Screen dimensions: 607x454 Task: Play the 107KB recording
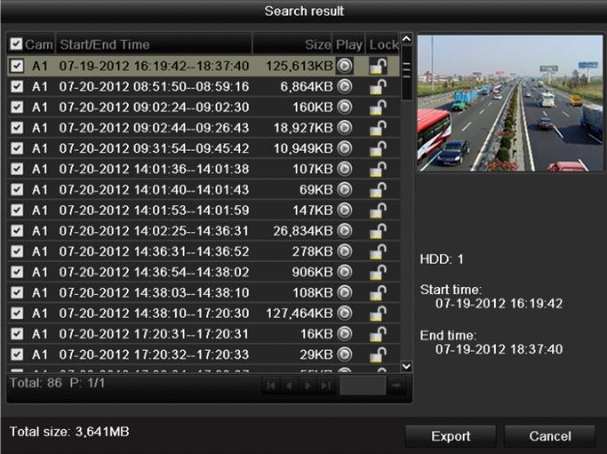coord(345,169)
